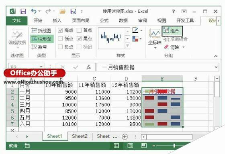Clear the sparklines with 清除
The image size is (225, 154).
[x=172, y=47]
